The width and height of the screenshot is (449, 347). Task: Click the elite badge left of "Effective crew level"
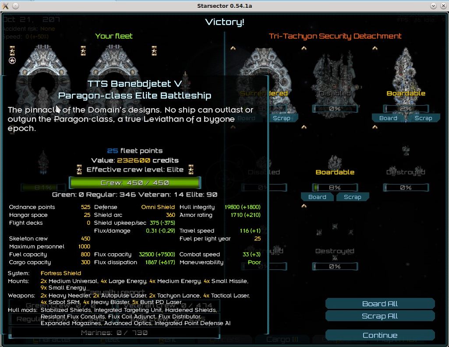tap(79, 170)
